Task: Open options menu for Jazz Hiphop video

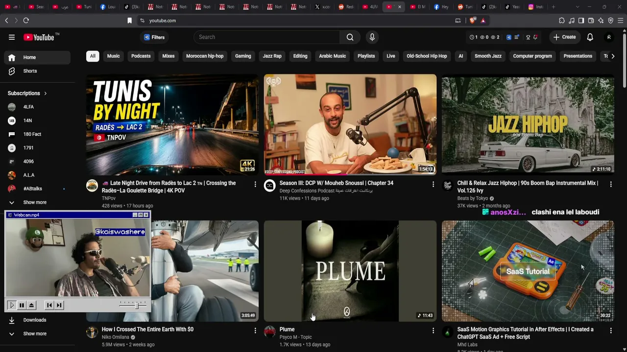Action: click(x=610, y=184)
